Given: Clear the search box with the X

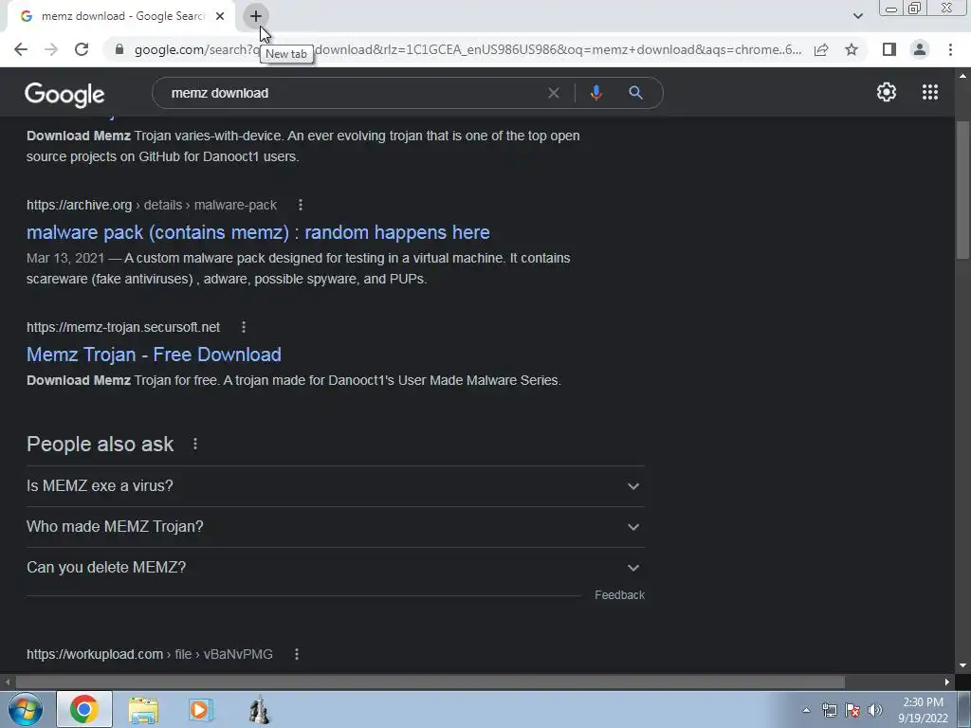Looking at the screenshot, I should 554,93.
